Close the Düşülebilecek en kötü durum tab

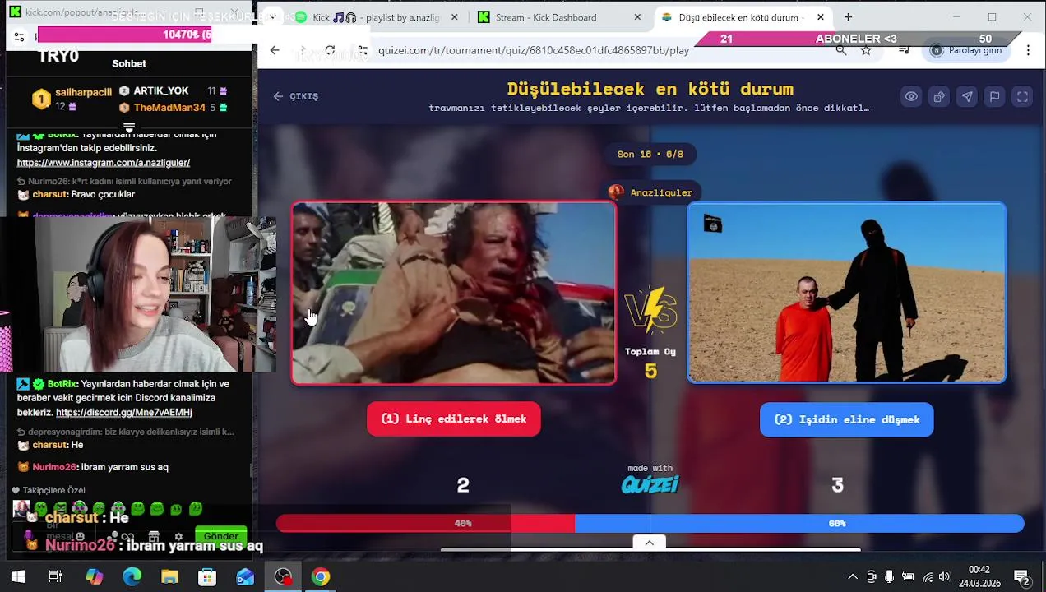820,17
